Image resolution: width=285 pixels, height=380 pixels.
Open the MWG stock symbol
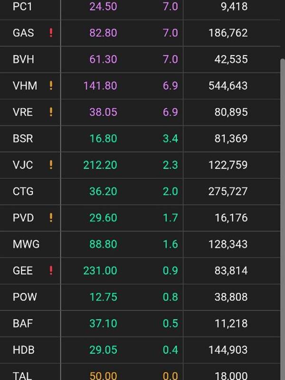coord(26,244)
